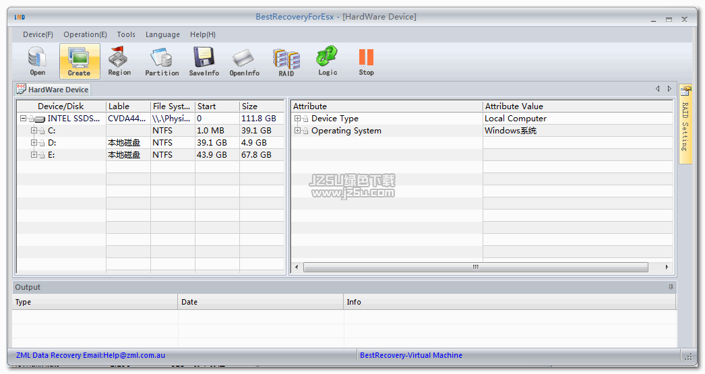Click the CVDA44... label cell
The image size is (705, 374).
pyautogui.click(x=127, y=119)
